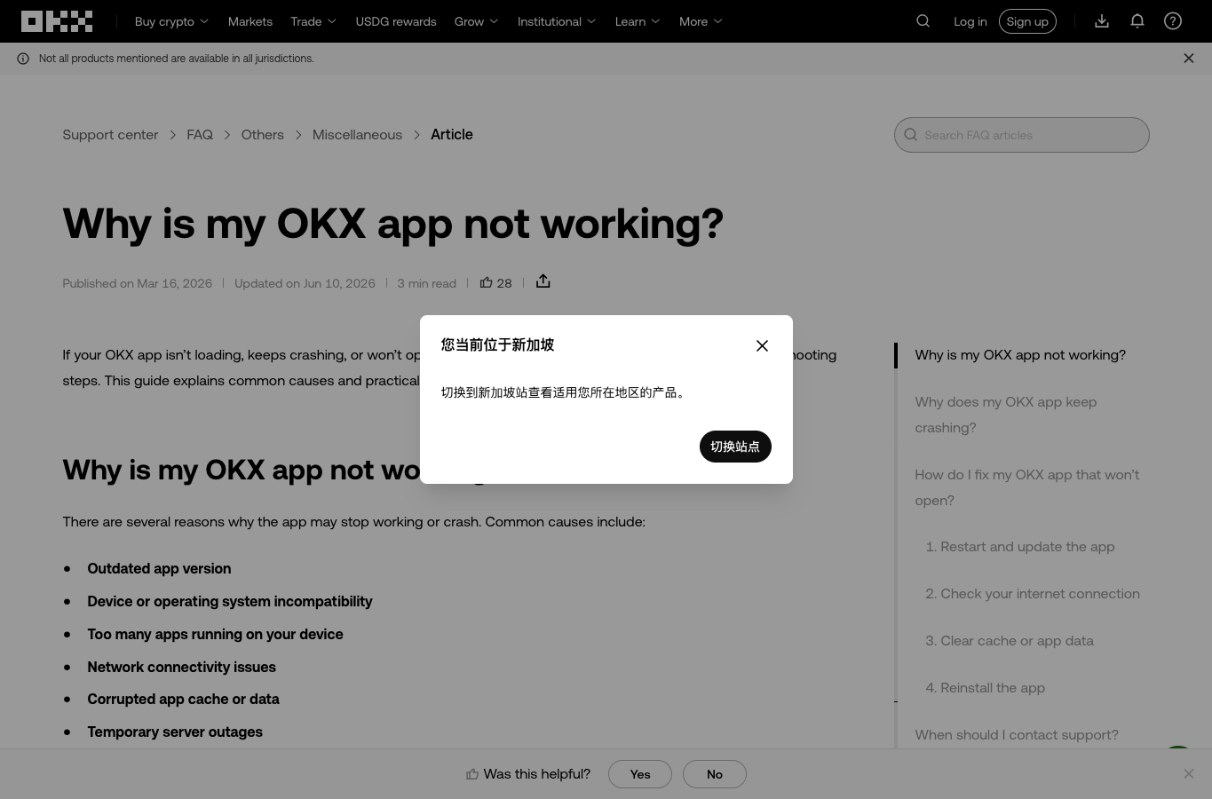Open the notifications bell icon
The width and height of the screenshot is (1212, 799).
[x=1137, y=21]
